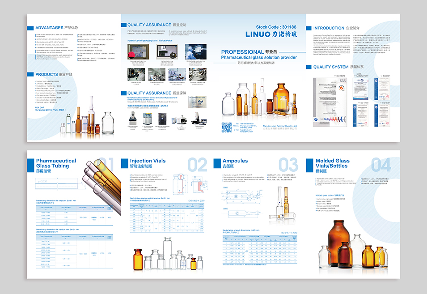Click the large 04 section number
Image resolution: width=427 pixels, height=294 pixels.
[x=381, y=165]
